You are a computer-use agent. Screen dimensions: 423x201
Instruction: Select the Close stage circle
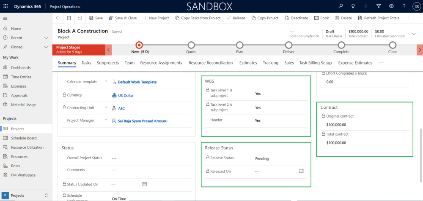(x=393, y=45)
